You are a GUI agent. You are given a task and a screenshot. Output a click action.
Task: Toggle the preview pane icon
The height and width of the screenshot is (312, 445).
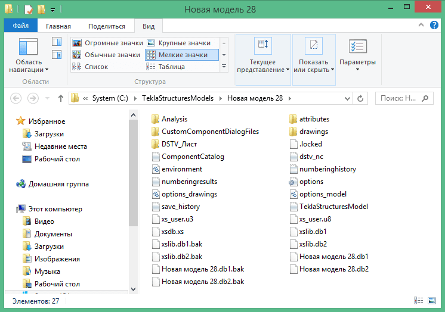(57, 42)
